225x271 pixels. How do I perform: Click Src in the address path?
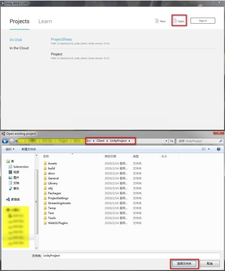[89, 141]
